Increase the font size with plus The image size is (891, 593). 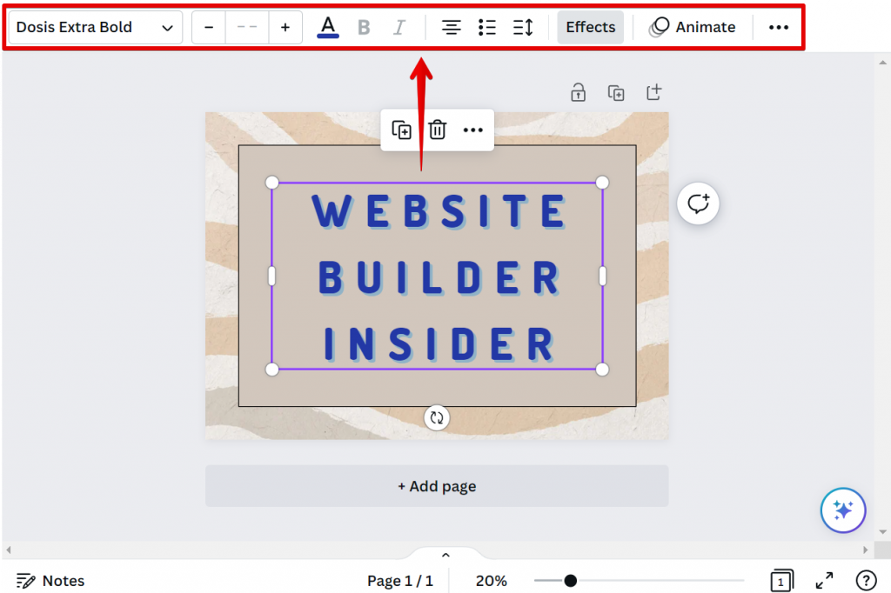285,27
